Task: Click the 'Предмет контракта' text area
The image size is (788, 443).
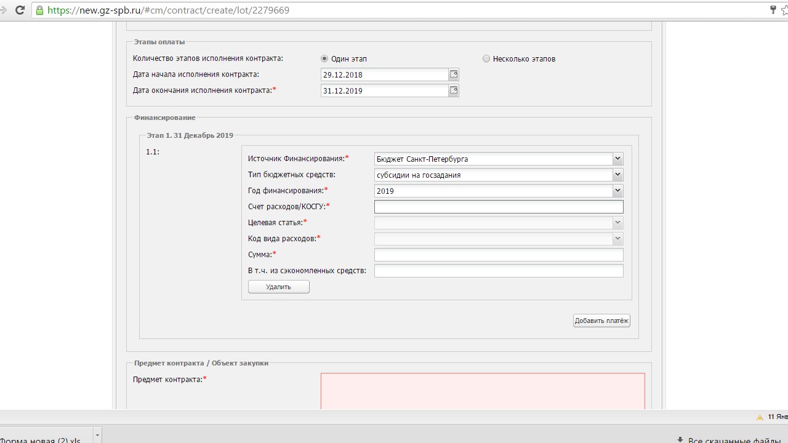Action: [482, 391]
